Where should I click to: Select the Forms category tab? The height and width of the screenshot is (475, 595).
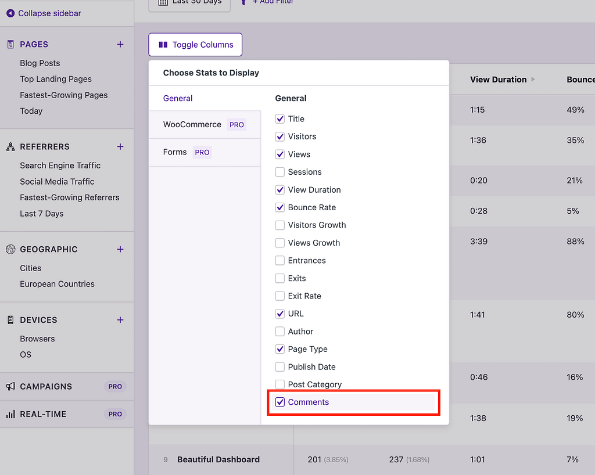174,152
